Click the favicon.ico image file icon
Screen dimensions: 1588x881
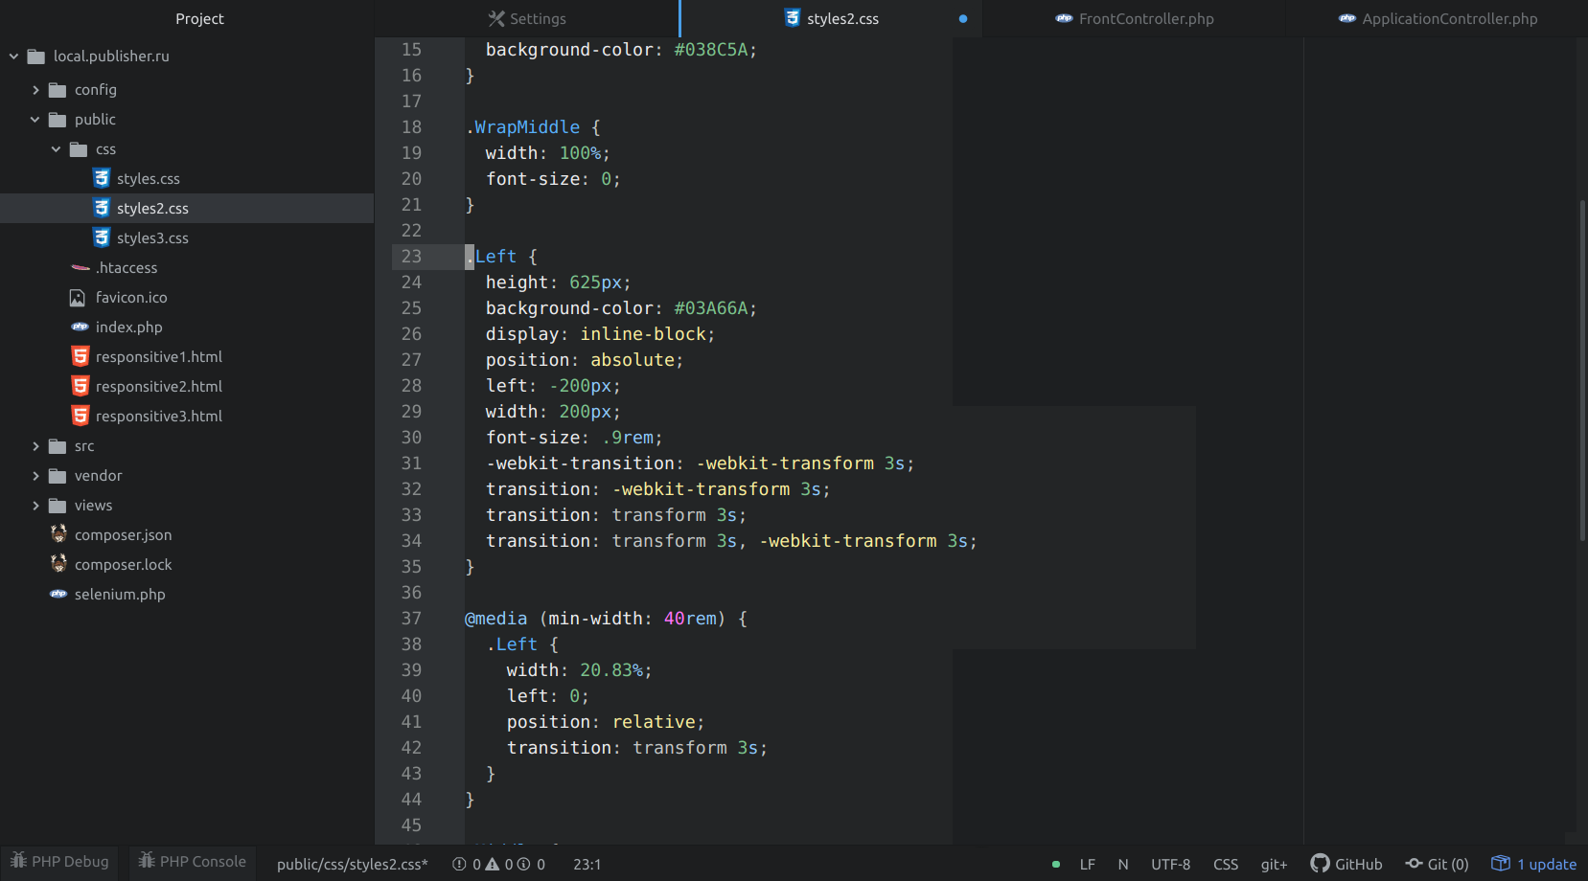pos(78,298)
